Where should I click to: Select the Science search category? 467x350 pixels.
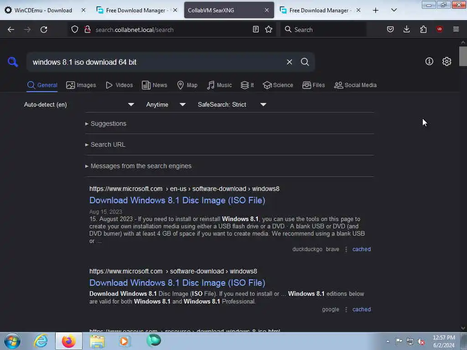pyautogui.click(x=278, y=85)
